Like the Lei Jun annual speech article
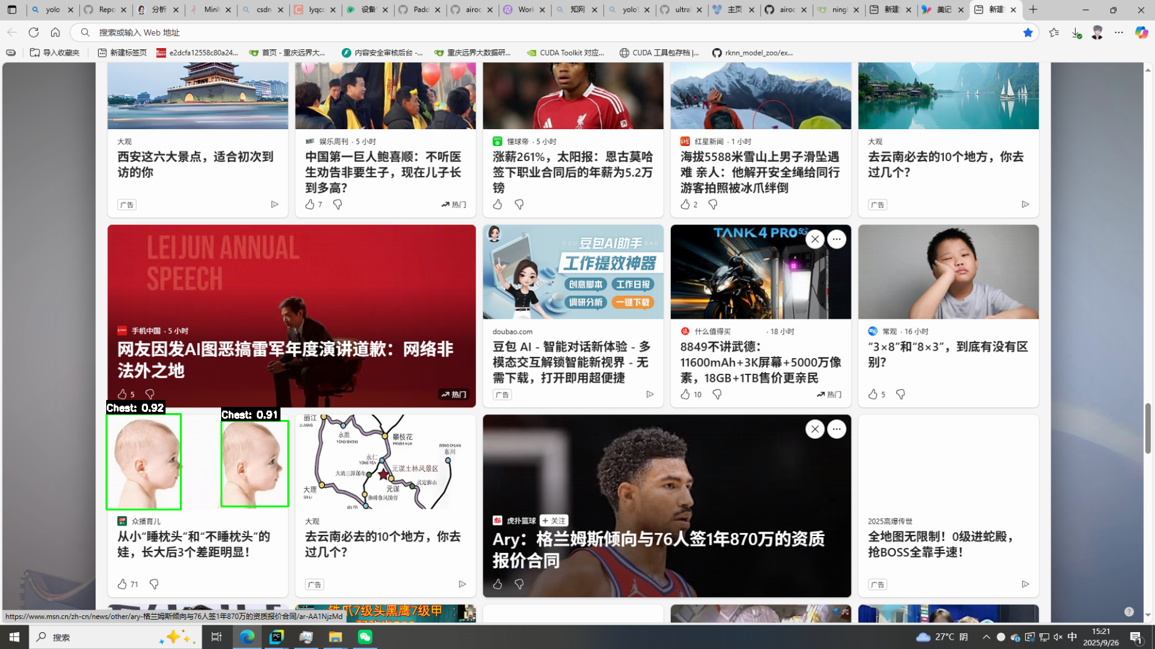 click(x=122, y=394)
